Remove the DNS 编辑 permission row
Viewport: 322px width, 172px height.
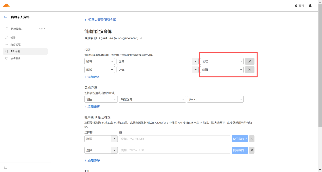[250, 70]
